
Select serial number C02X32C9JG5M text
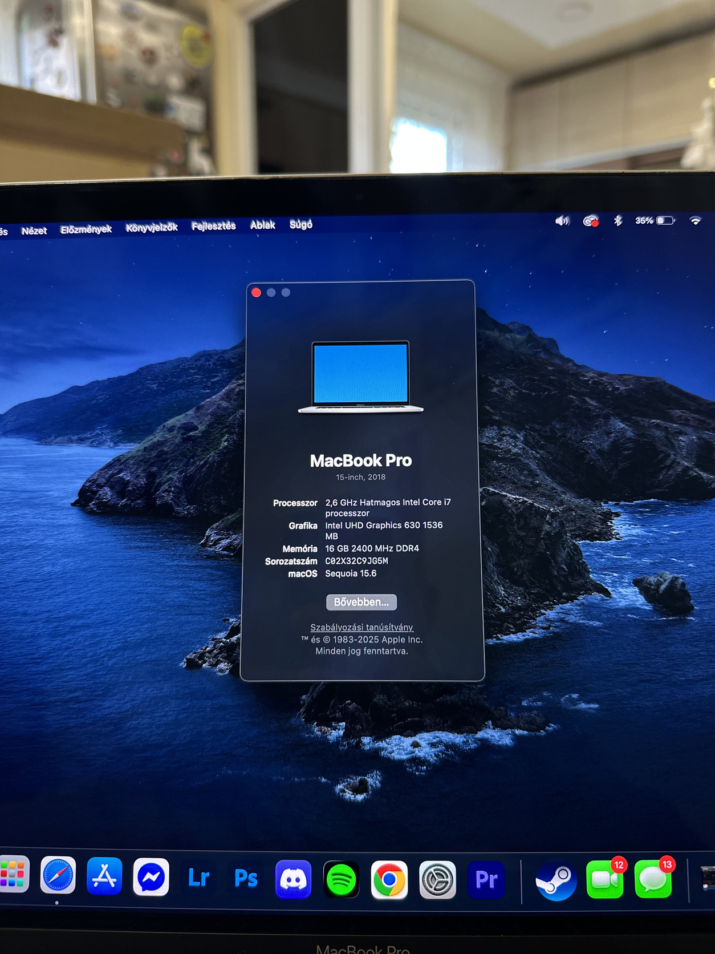tap(356, 561)
